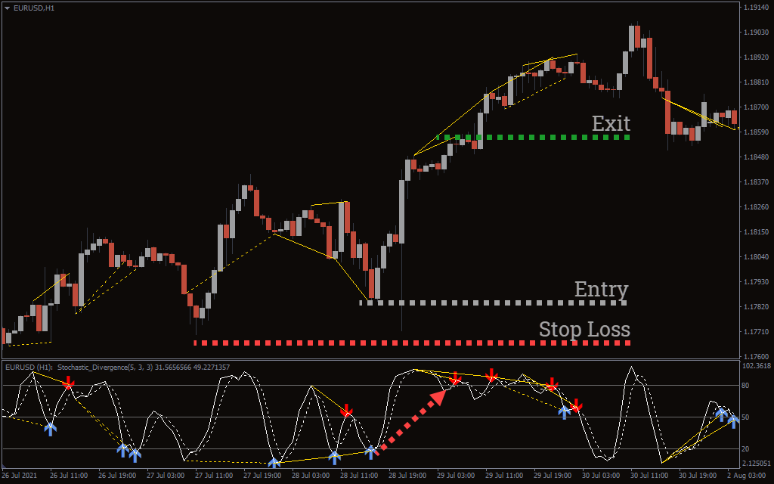Click the rightmost blue up arrow in the oscillator
The height and width of the screenshot is (484, 774).
[733, 420]
